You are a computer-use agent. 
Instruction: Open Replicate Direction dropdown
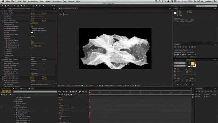pos(38,44)
